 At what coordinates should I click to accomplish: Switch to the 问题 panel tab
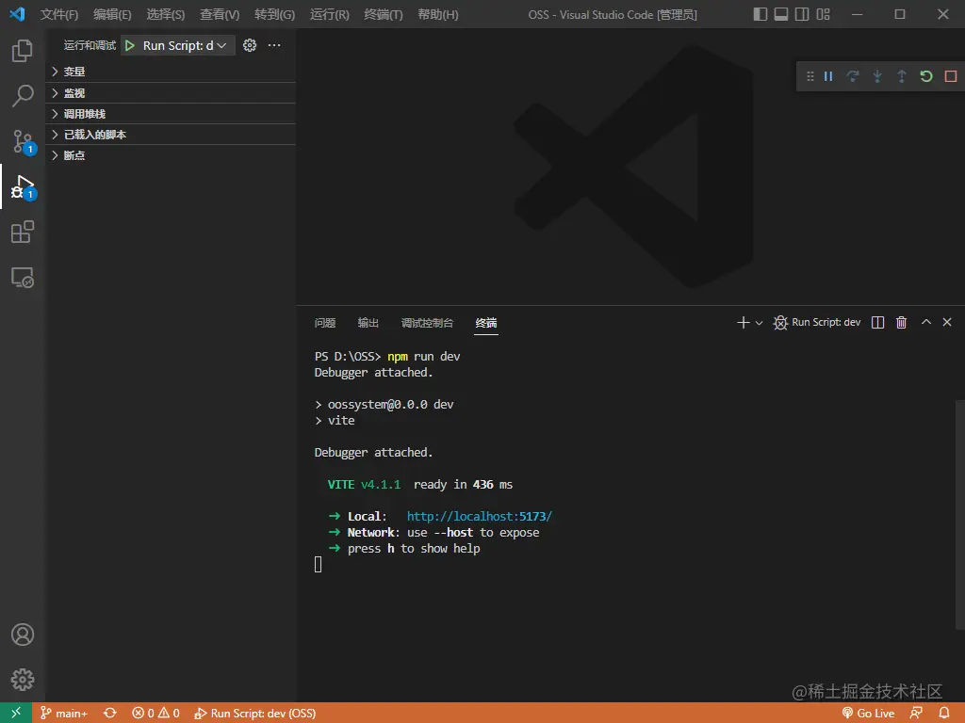coord(325,323)
